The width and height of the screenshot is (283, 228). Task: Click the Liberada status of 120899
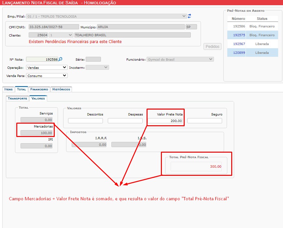[262, 53]
